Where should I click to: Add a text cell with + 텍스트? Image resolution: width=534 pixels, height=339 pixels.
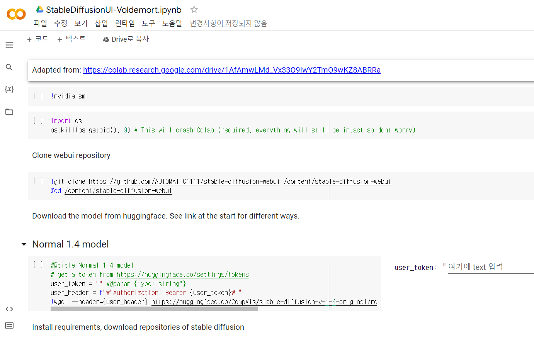[x=71, y=39]
